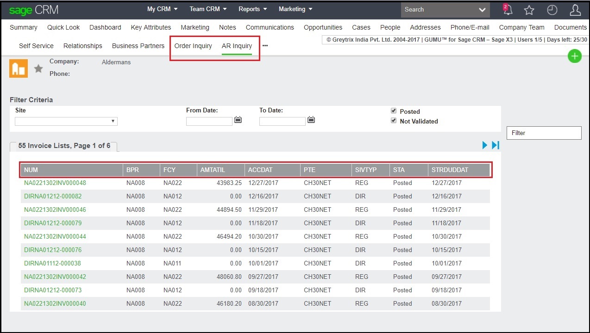Open invoice DIRNA01212-000076
Image resolution: width=590 pixels, height=333 pixels.
(x=53, y=250)
